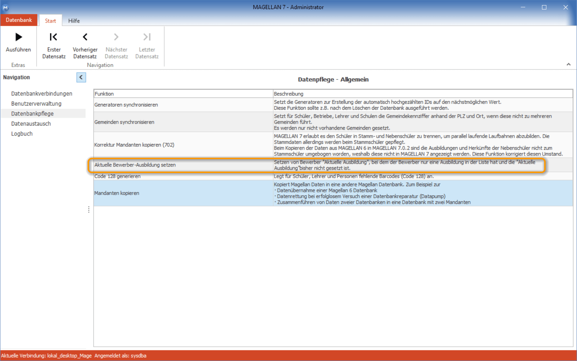
Task: Go to Vorheriger Datensatz
Action: coord(85,46)
